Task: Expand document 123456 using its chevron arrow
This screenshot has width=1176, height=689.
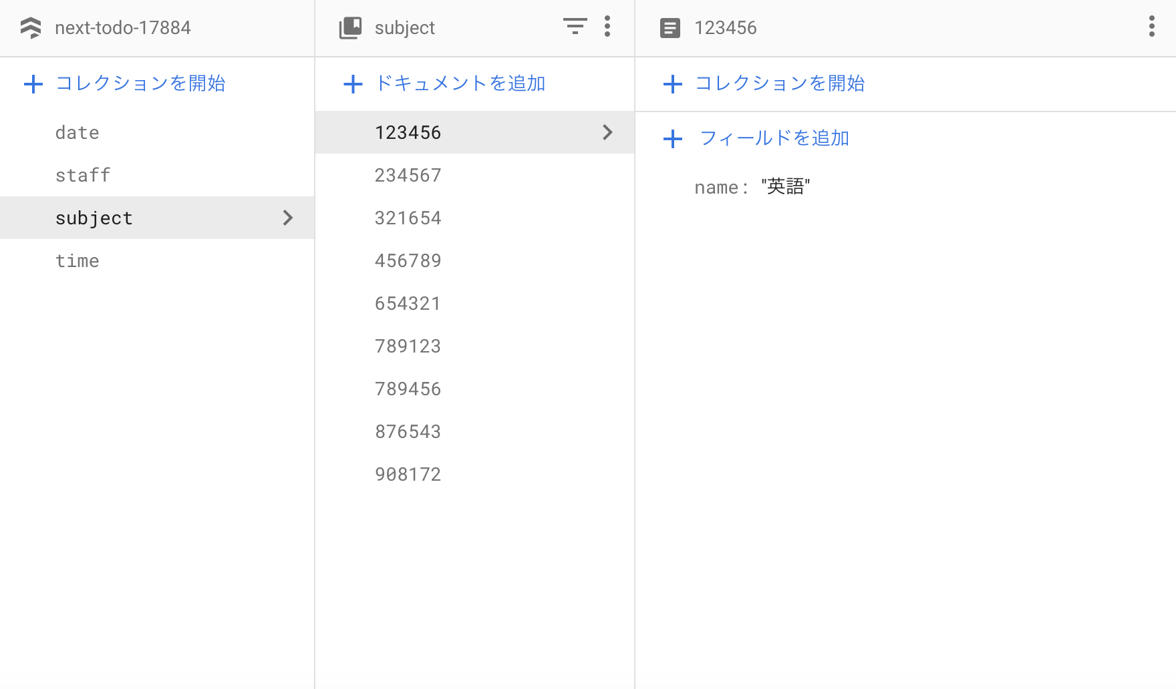Action: (x=607, y=132)
